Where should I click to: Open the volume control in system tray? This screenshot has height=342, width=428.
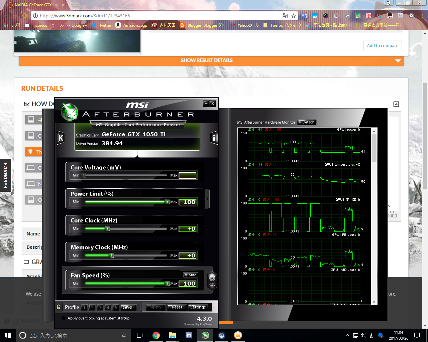[x=363, y=335]
